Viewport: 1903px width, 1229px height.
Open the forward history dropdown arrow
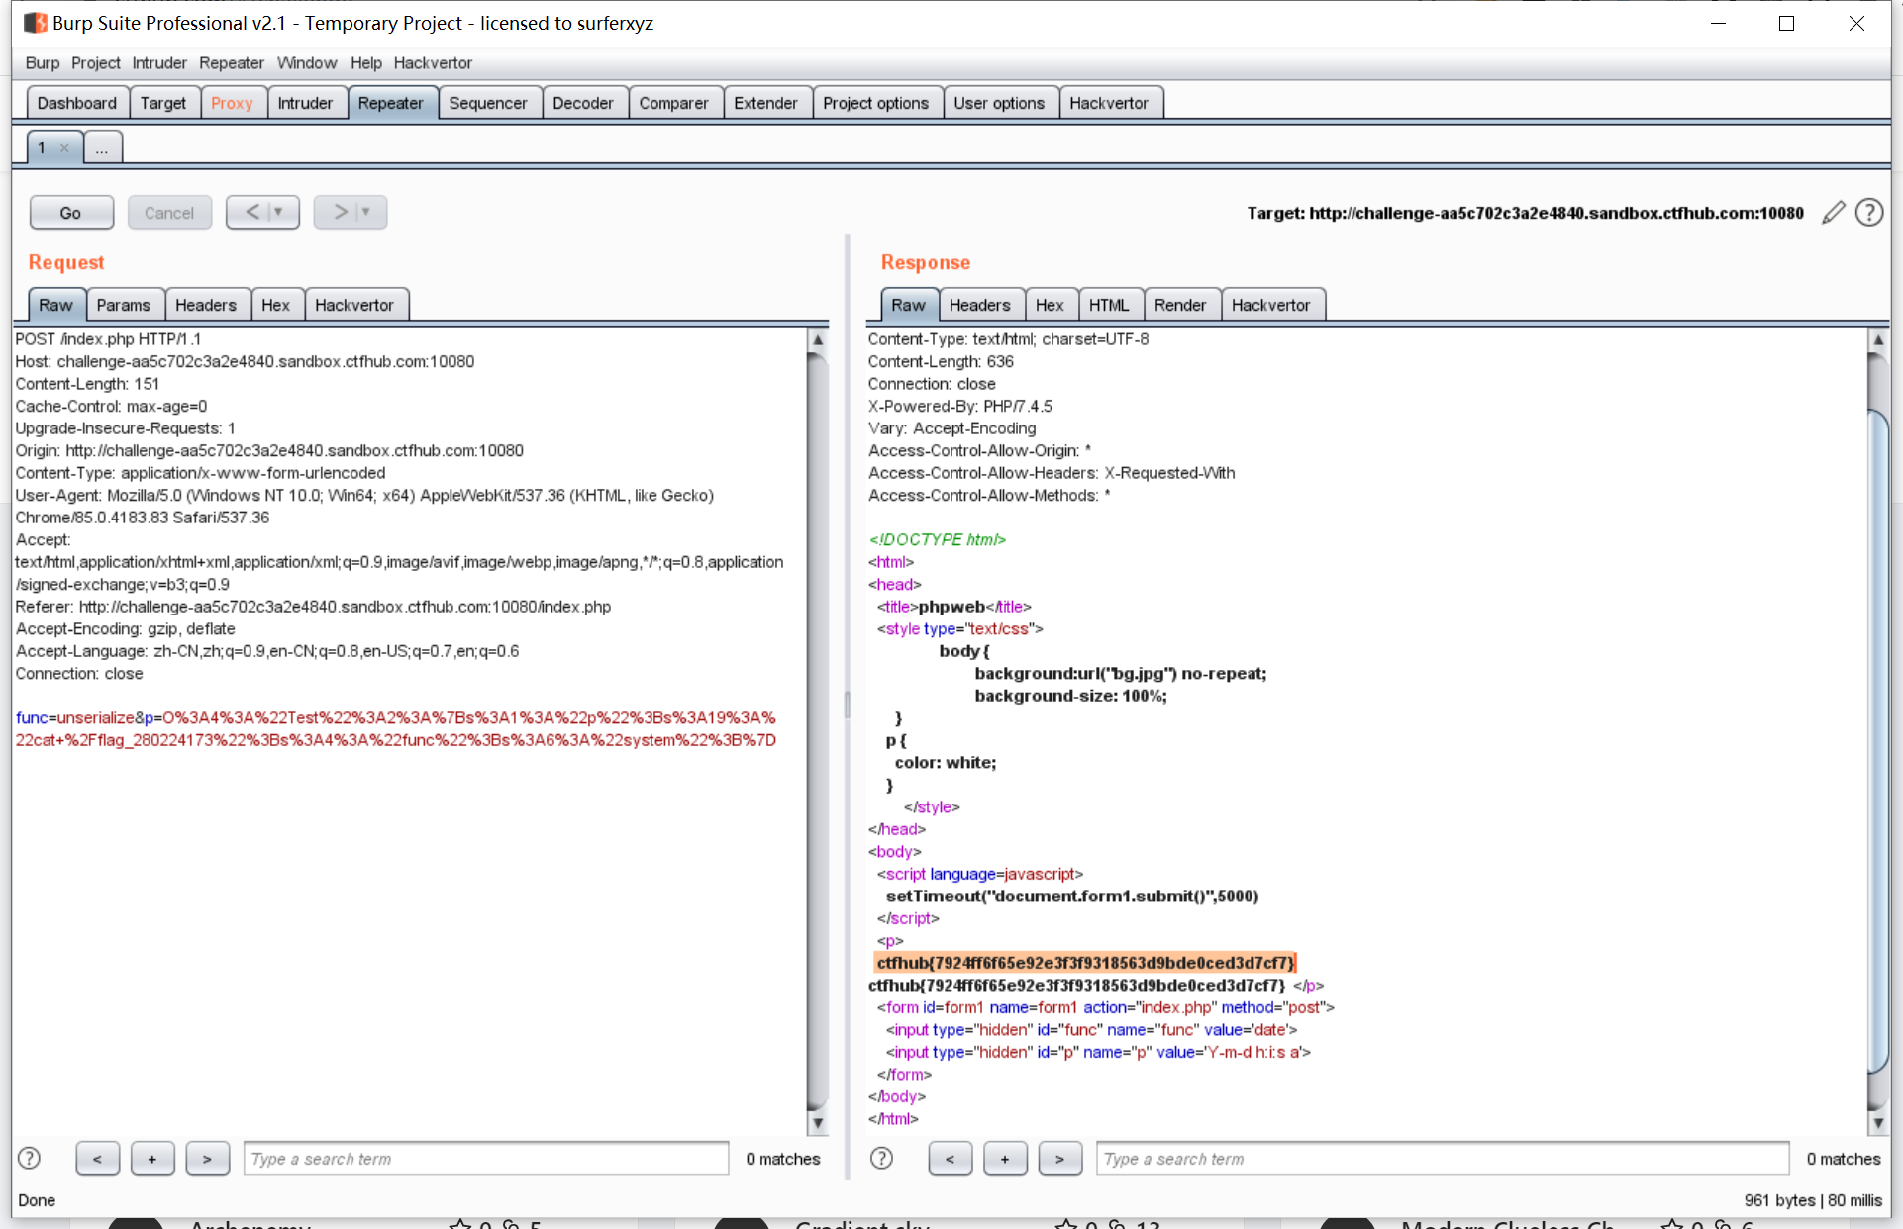367,212
